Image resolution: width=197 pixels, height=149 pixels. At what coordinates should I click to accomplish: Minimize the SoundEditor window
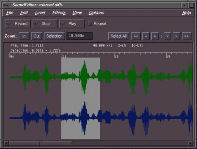tap(184, 5)
